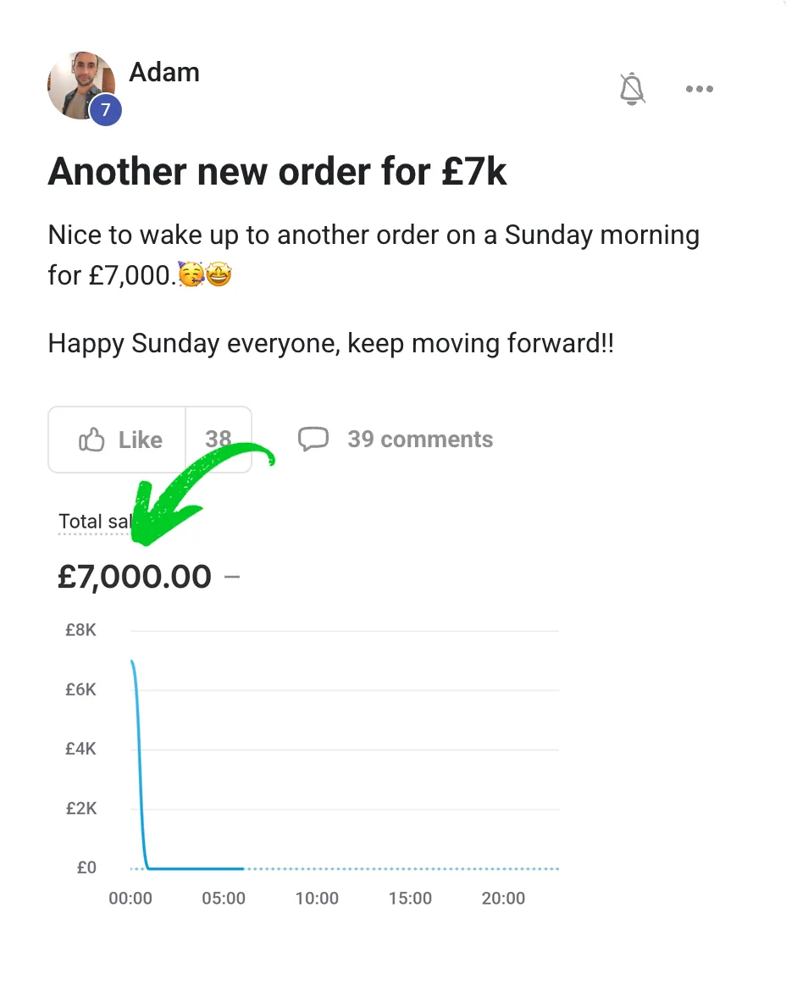
Task: Click the partying face emoji
Action: click(x=191, y=276)
